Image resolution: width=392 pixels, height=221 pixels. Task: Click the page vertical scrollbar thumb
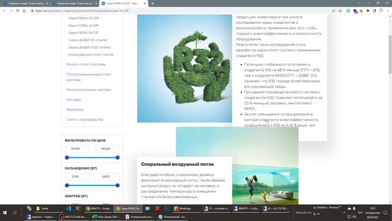(x=390, y=55)
